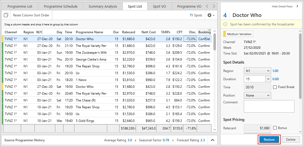Click the blue Restore button

point(269,140)
